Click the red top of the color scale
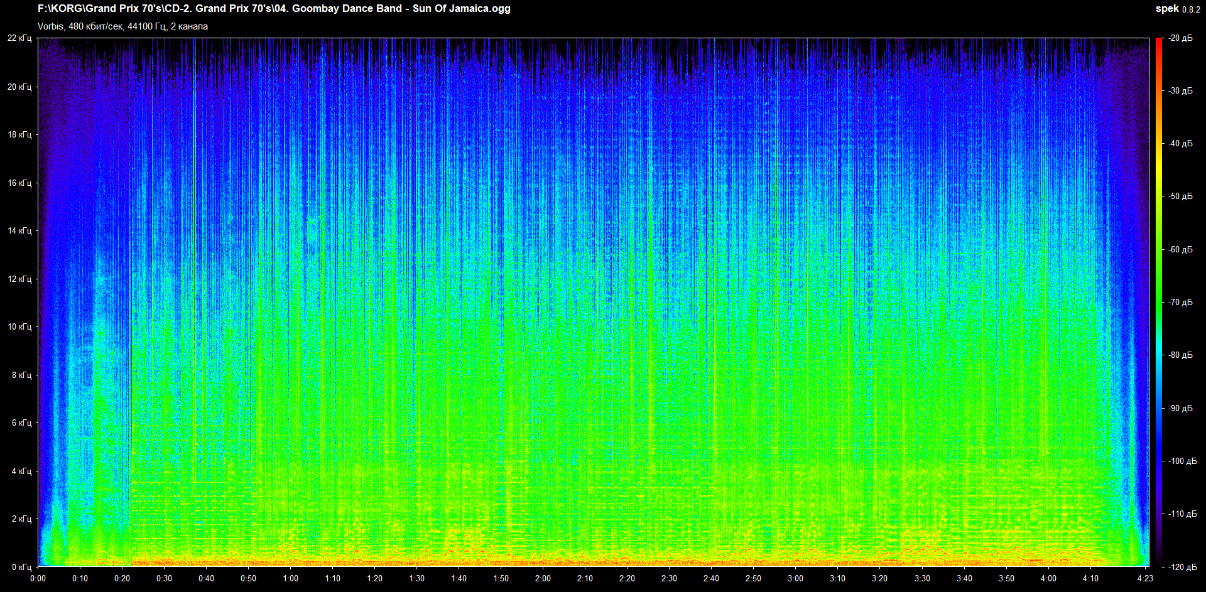The image size is (1206, 592). [x=1159, y=41]
